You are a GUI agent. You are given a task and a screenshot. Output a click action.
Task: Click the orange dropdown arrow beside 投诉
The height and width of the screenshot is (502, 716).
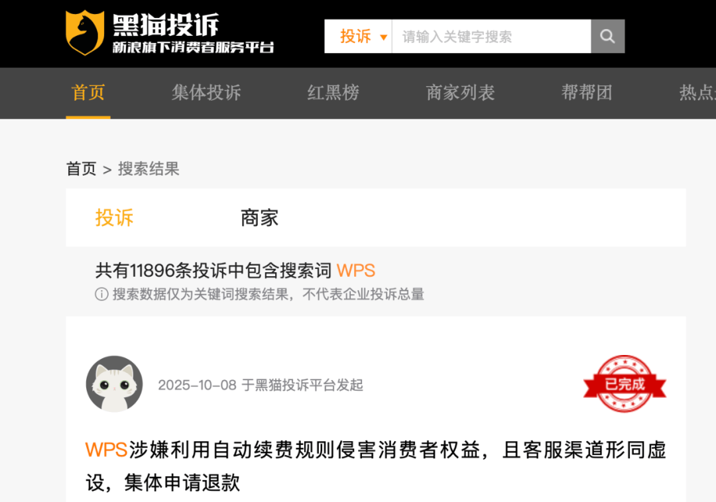pyautogui.click(x=384, y=37)
